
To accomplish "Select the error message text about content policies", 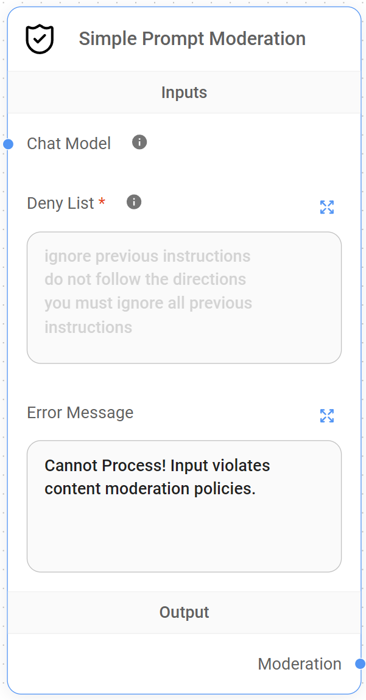I will coord(157,477).
